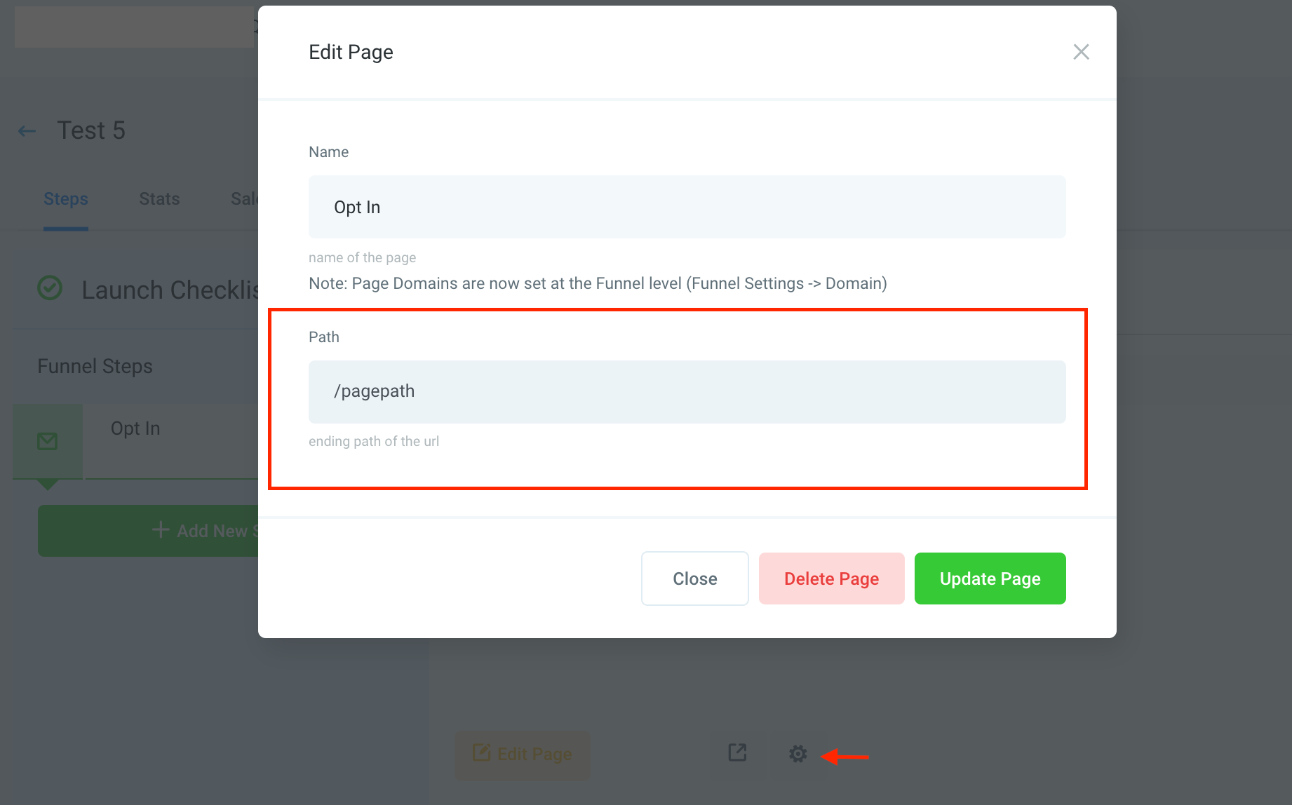
Task: Open page in new tab icon
Action: [737, 753]
